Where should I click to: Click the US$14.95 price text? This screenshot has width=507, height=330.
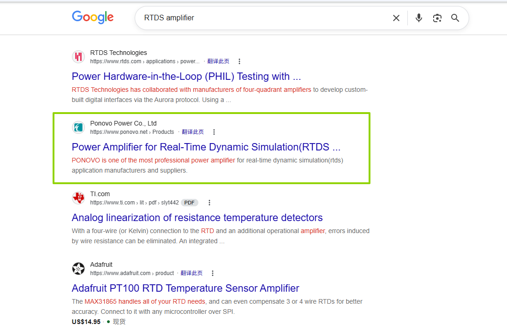tap(86, 322)
